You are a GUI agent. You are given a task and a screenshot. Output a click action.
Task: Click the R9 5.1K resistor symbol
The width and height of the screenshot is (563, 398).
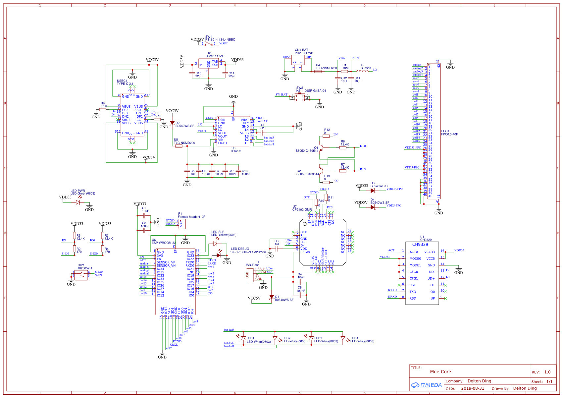tap(103, 109)
